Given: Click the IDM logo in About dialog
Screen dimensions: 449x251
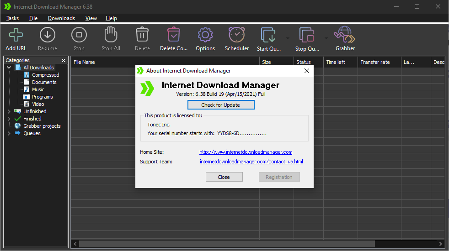Looking at the screenshot, I should (x=147, y=89).
